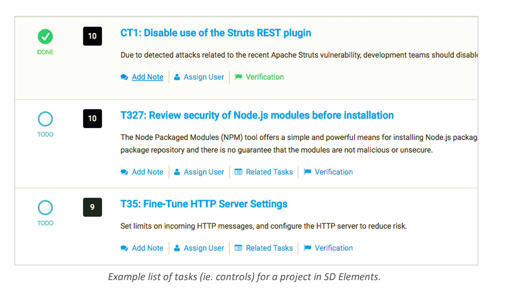Open CT1: Disable use of the Struts REST plugin
Screen dimensions: 507x288
pos(216,33)
